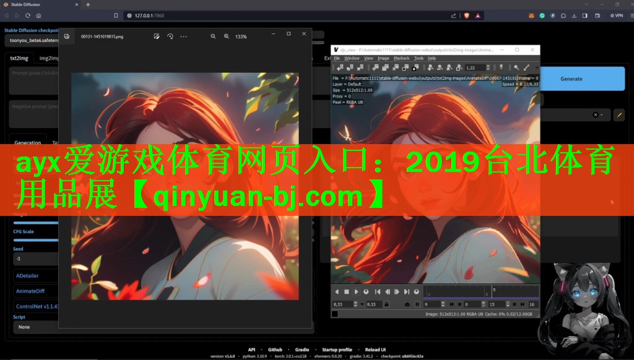Click zoom out magnifier-minus icon in djv_view
Viewport: 634px width, 360px height.
(x=440, y=67)
